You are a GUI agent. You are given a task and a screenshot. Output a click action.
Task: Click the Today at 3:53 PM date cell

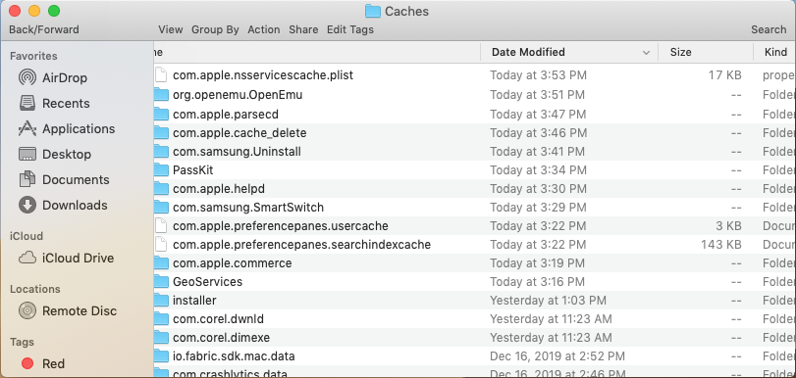(538, 75)
